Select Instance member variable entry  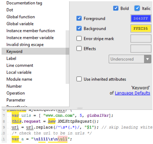click(x=30, y=38)
